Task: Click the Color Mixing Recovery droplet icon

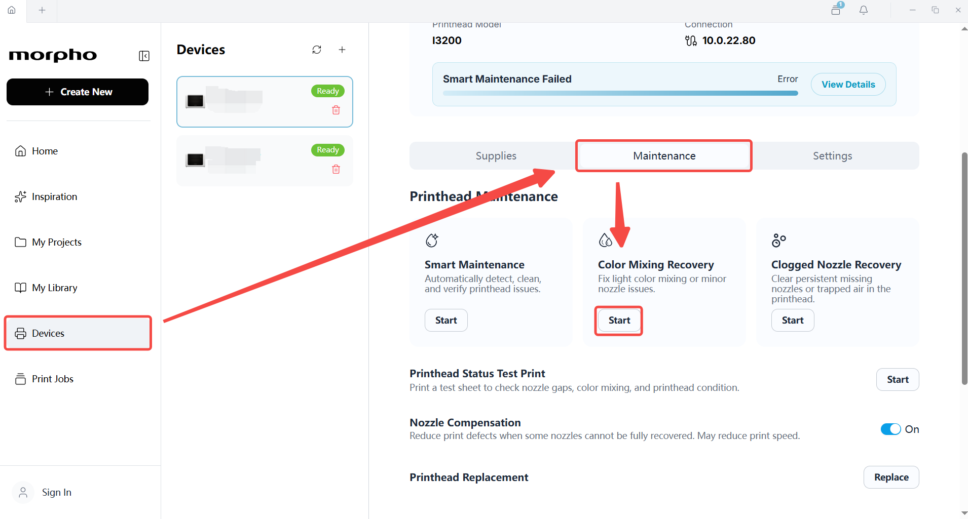Action: click(x=606, y=240)
